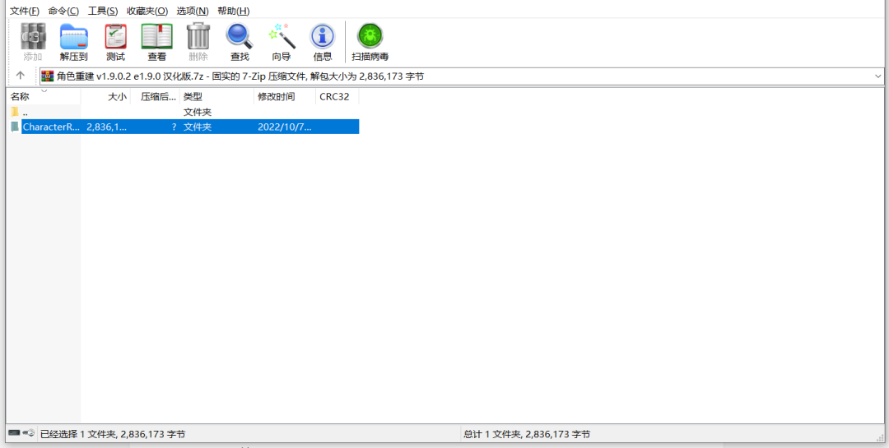Viewport: 889px width, 448px height.
Task: Click the CharacterR... folder icon
Action: tap(16, 127)
